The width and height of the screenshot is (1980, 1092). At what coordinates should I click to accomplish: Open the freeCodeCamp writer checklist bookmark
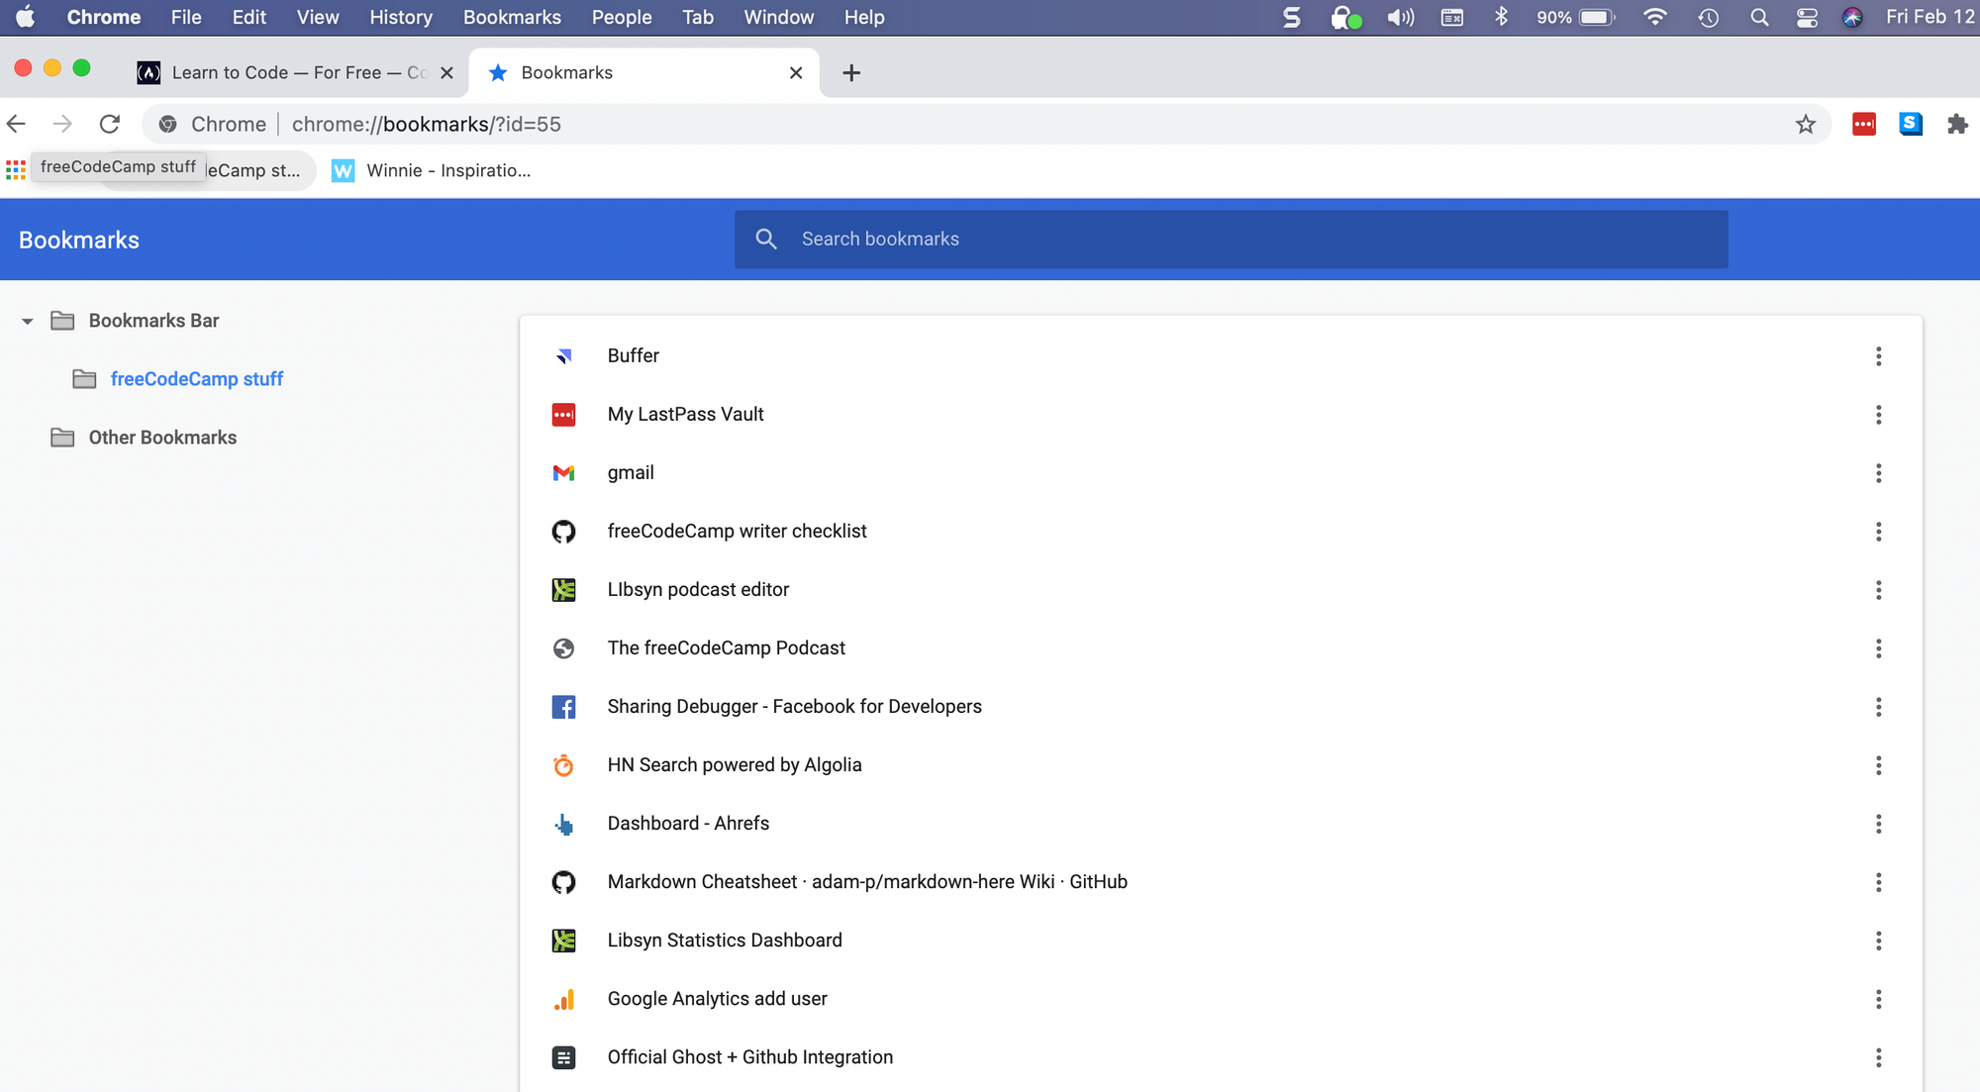click(x=737, y=532)
